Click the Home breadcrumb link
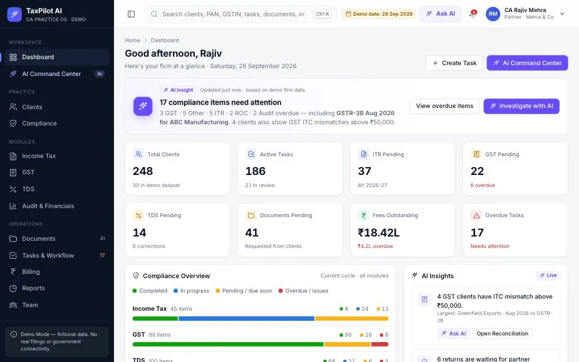Screen dimensions: 579x362 tap(132, 40)
